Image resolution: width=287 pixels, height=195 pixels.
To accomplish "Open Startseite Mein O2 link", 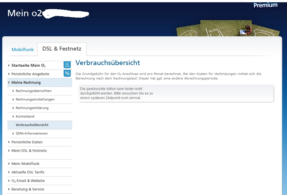I will point(28,66).
